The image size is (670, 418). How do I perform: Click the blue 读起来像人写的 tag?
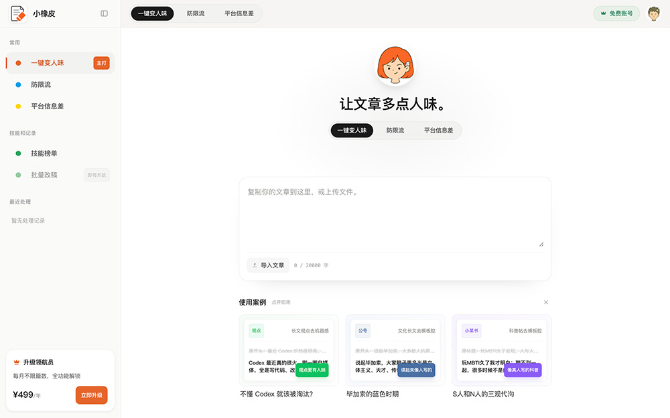point(417,370)
